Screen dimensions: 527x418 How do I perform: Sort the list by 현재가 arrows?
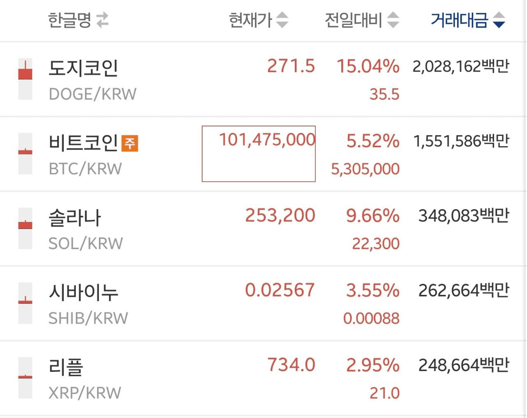click(x=282, y=20)
